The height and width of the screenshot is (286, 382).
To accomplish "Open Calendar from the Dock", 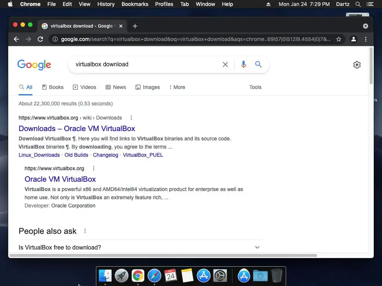I will tap(170, 276).
